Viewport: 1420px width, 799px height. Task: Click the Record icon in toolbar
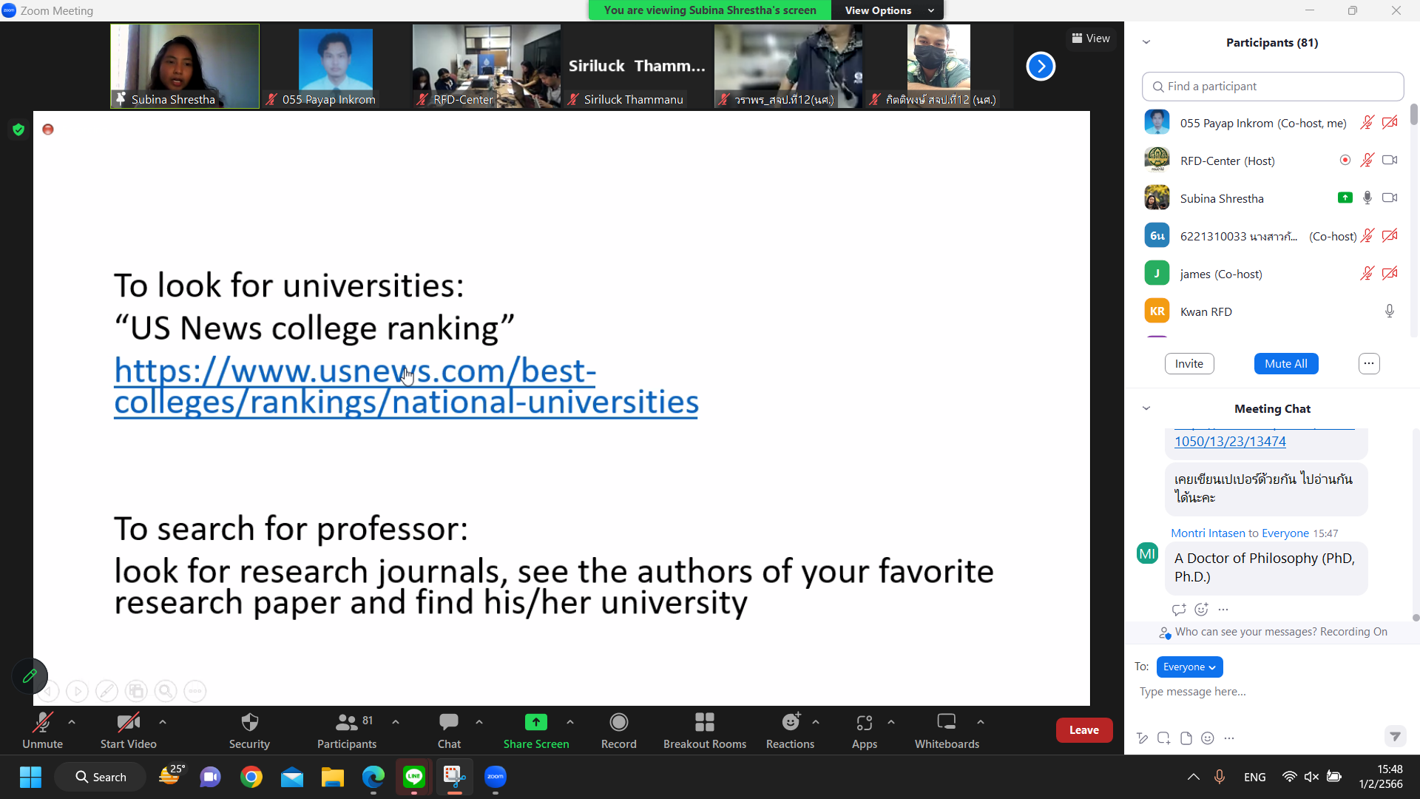pos(618,722)
